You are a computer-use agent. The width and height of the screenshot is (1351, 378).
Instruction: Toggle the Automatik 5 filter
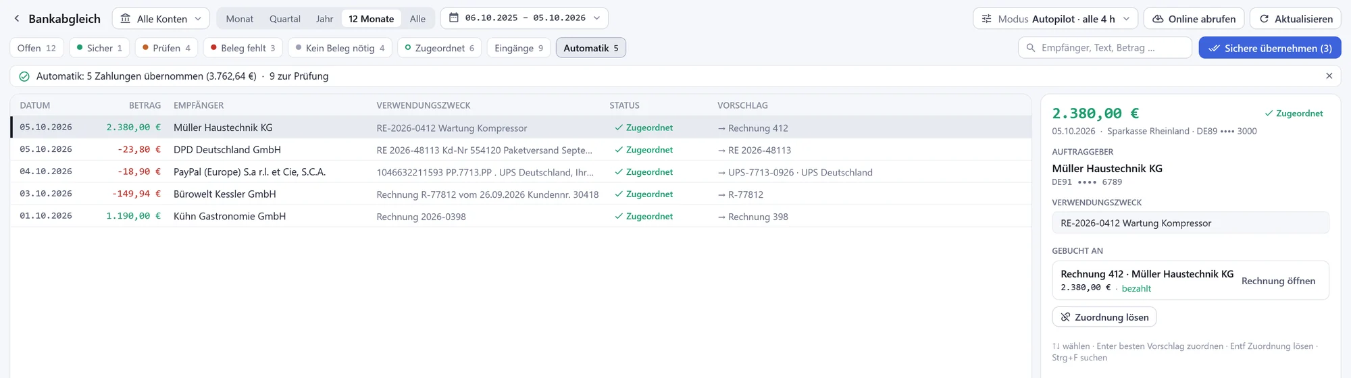click(591, 48)
